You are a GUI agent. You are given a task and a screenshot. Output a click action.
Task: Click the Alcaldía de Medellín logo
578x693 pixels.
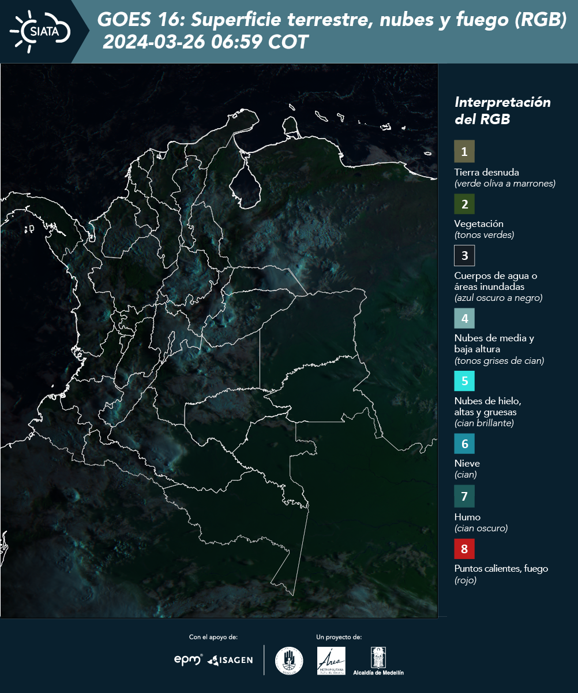point(378,661)
